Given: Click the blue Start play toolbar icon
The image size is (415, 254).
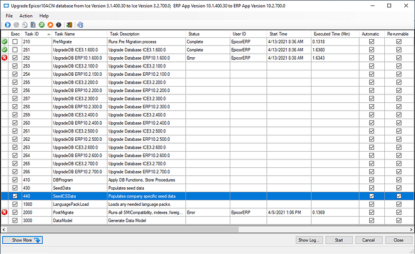Looking at the screenshot, I should coord(8,25).
